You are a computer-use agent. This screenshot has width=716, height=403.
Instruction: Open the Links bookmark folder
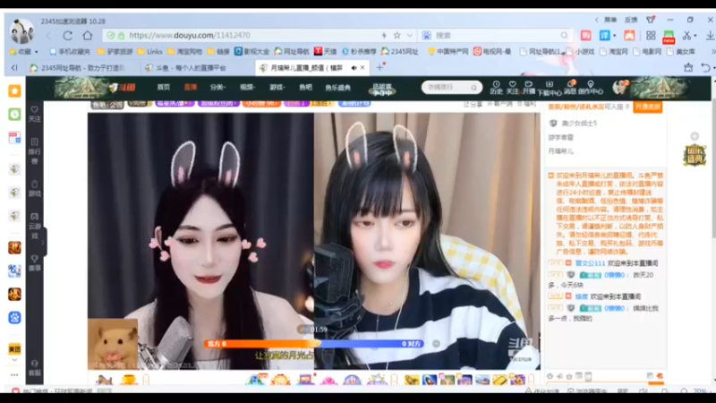tap(149, 52)
